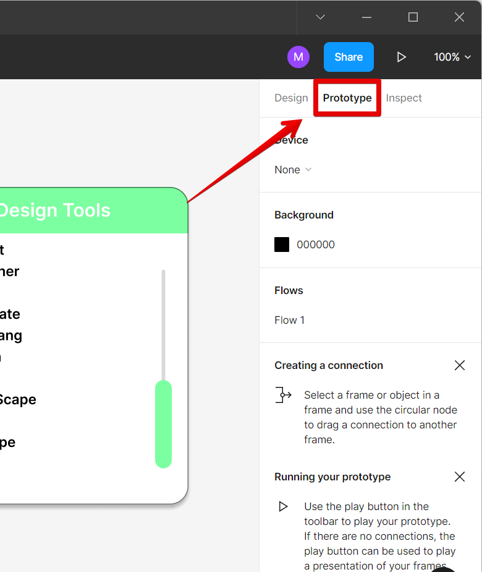This screenshot has width=482, height=572.
Task: Expand the title bar chevron dropdown
Action: 320,17
